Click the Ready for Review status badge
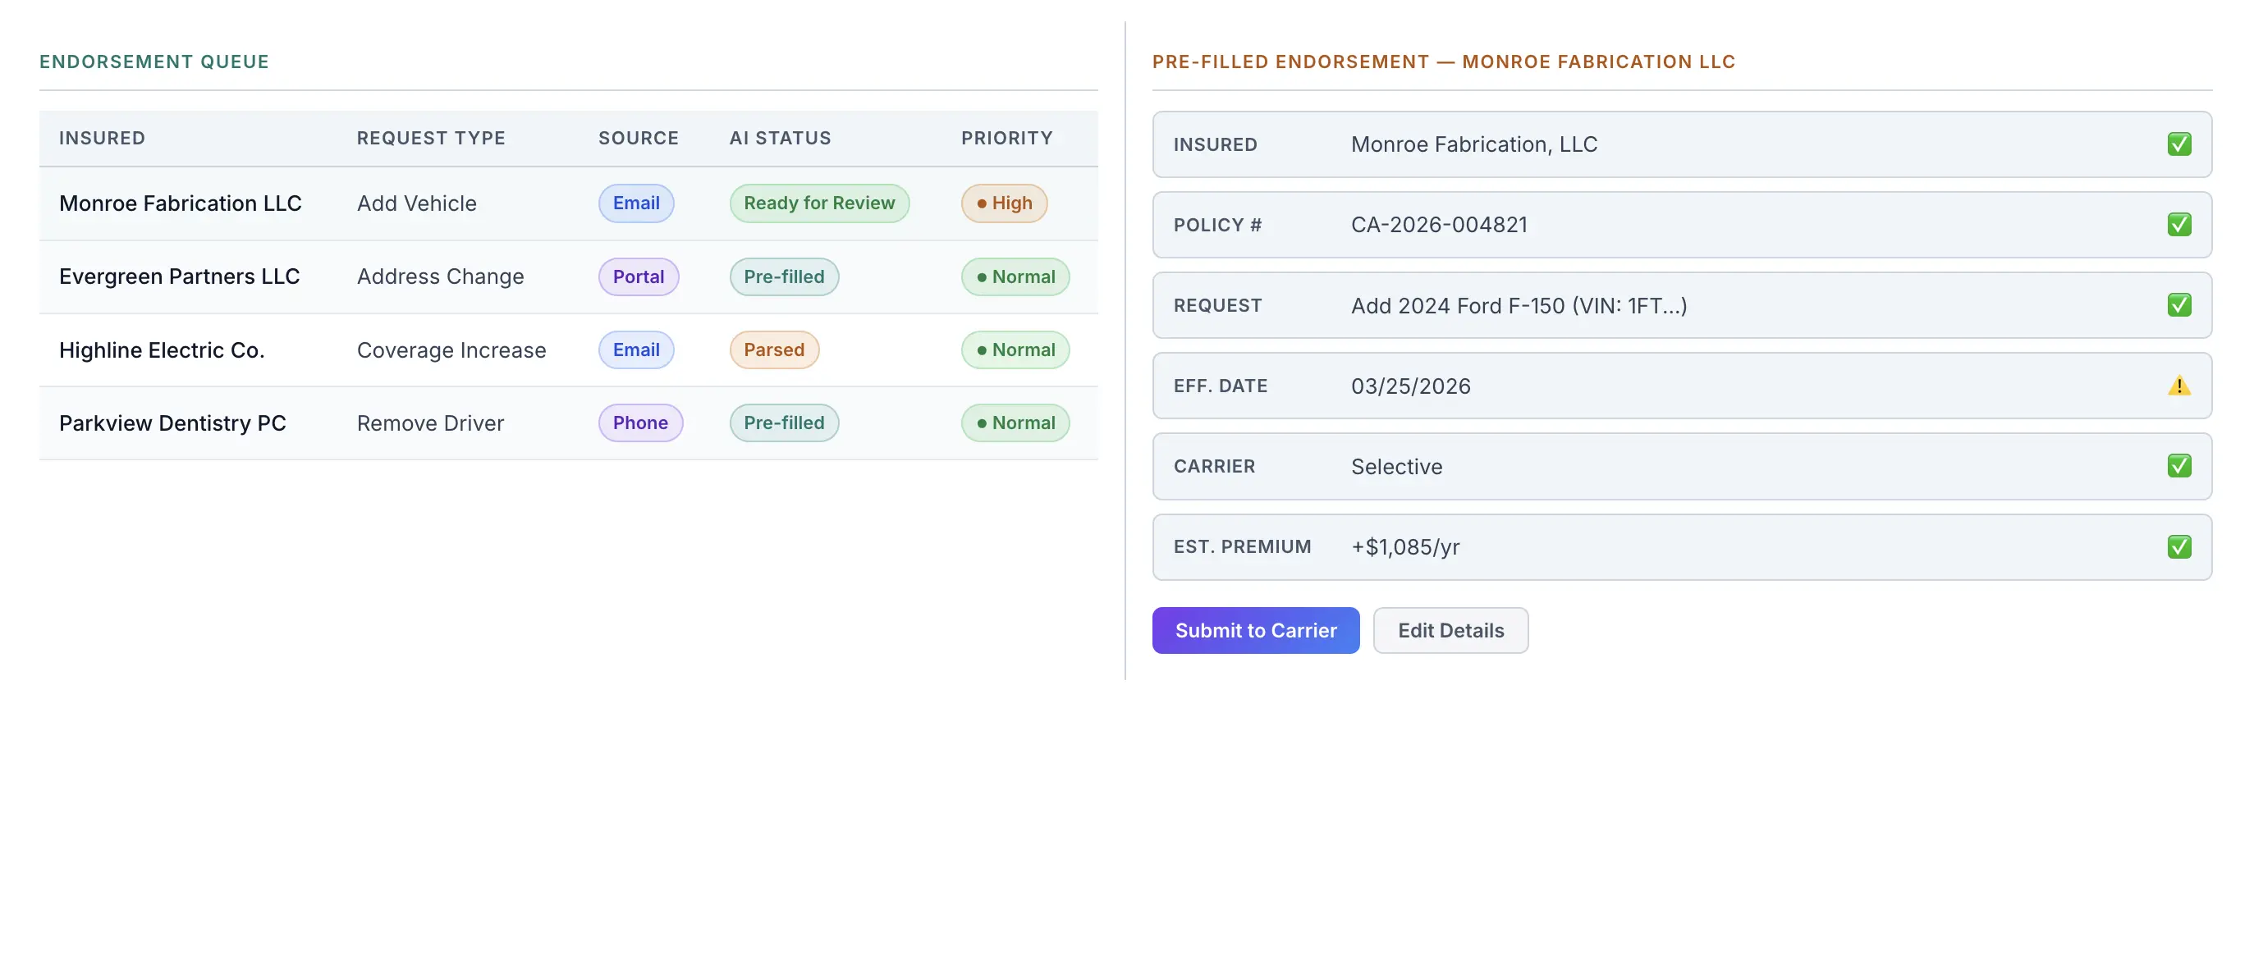 tap(818, 203)
